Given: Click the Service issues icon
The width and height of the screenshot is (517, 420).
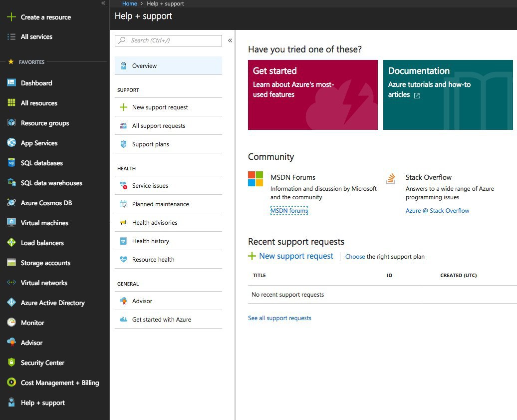Looking at the screenshot, I should (x=123, y=185).
